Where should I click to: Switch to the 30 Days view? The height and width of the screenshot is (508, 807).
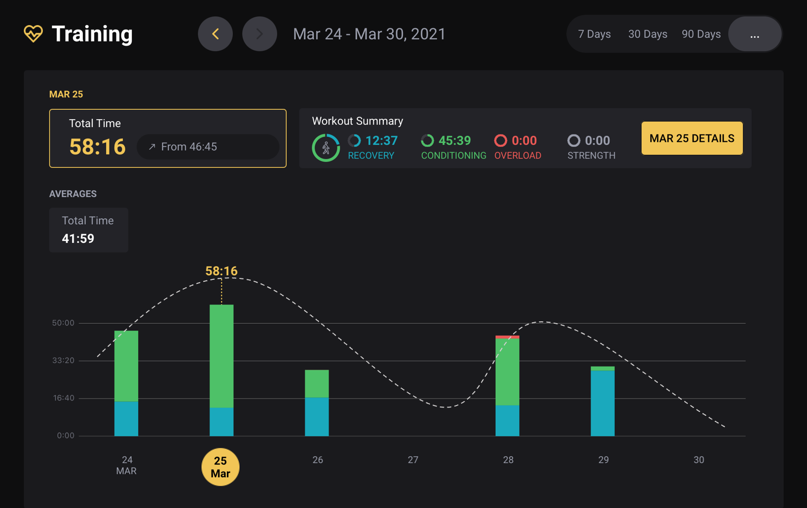point(647,34)
